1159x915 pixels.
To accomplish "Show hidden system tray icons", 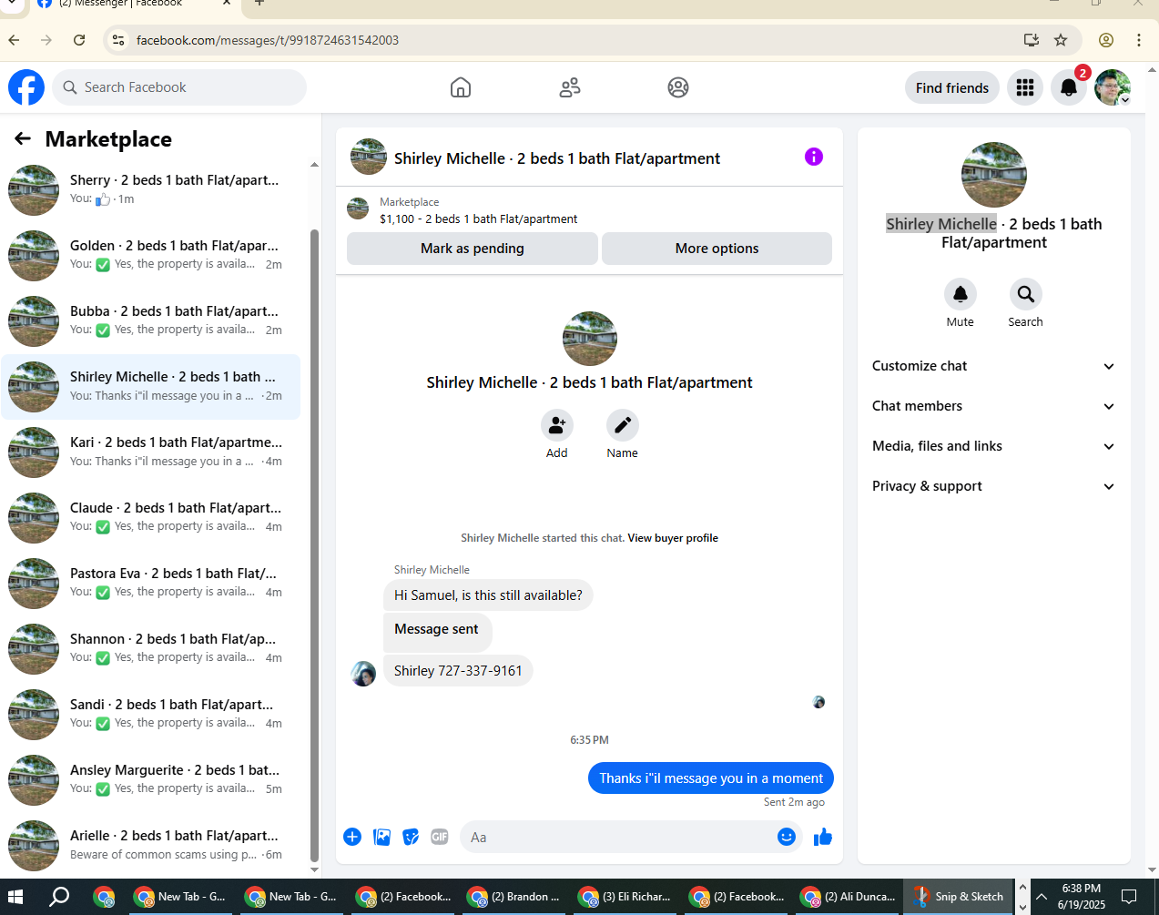I will [1042, 897].
